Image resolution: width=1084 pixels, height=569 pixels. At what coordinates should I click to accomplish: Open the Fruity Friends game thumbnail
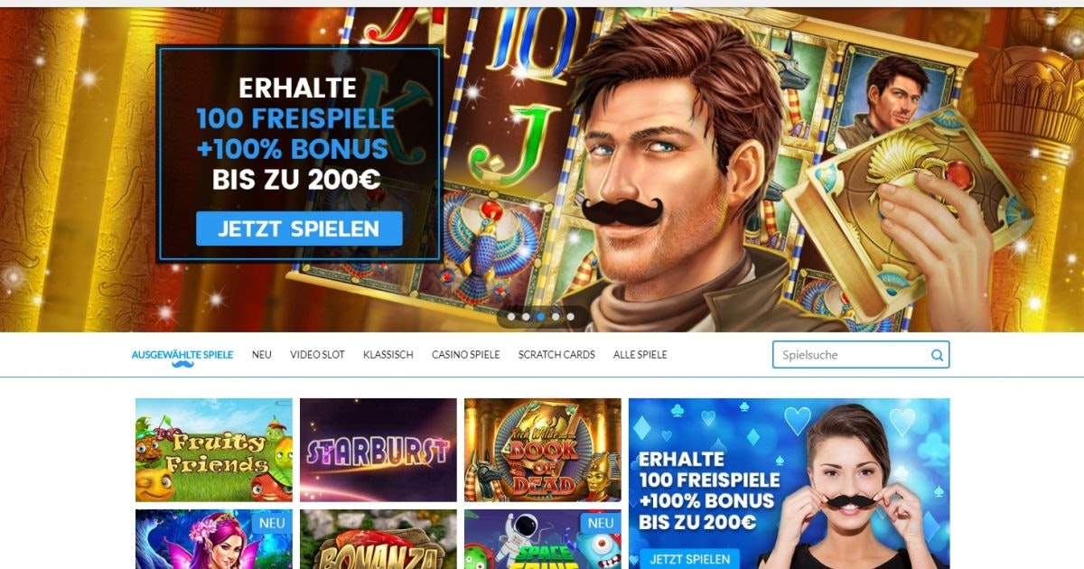(x=214, y=450)
